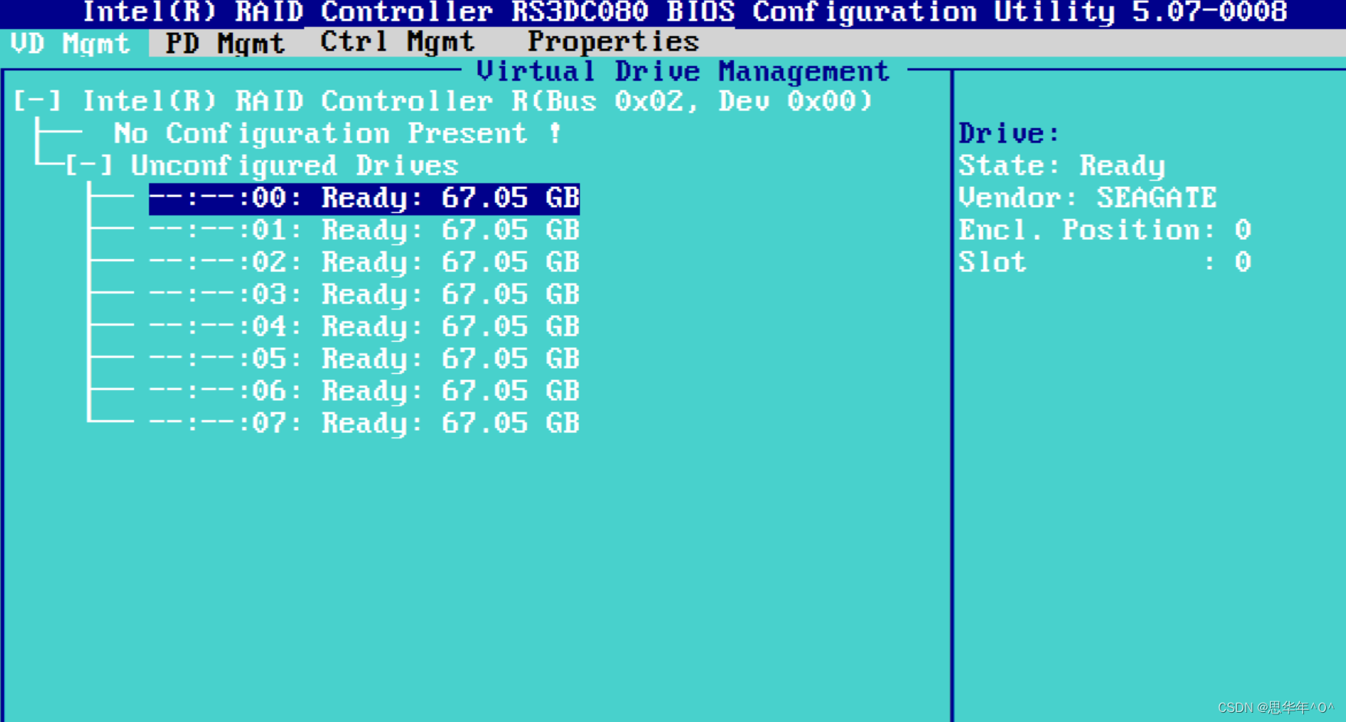The image size is (1346, 722).
Task: Select drive --:--:02 in the tree
Action: [365, 262]
